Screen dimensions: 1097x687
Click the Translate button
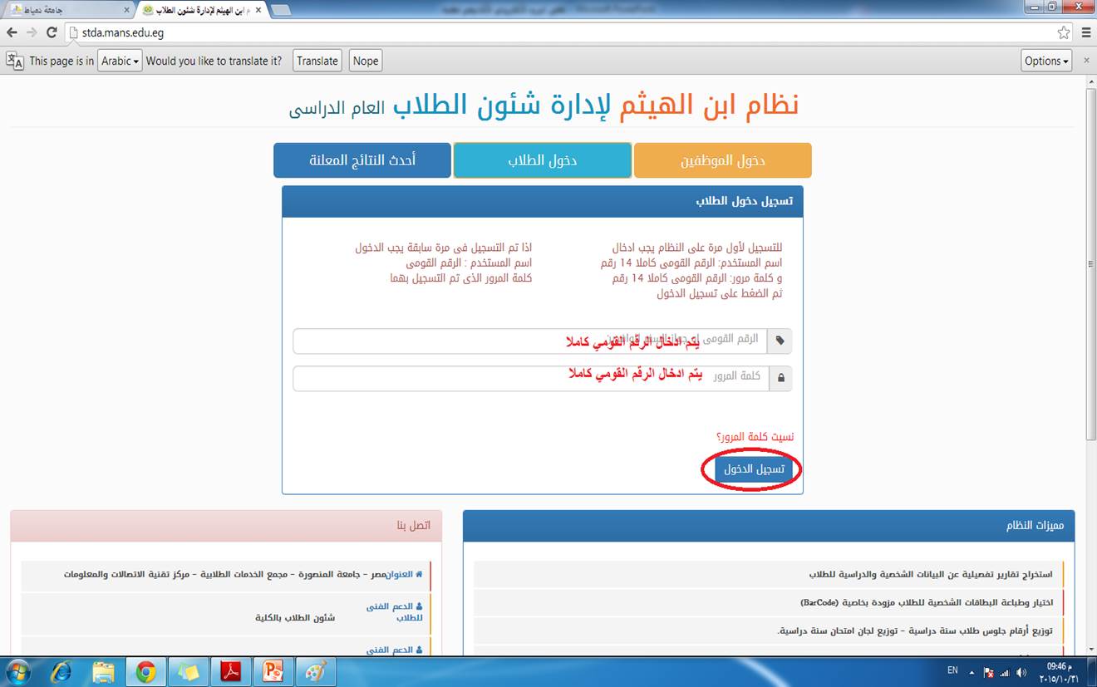coord(317,61)
